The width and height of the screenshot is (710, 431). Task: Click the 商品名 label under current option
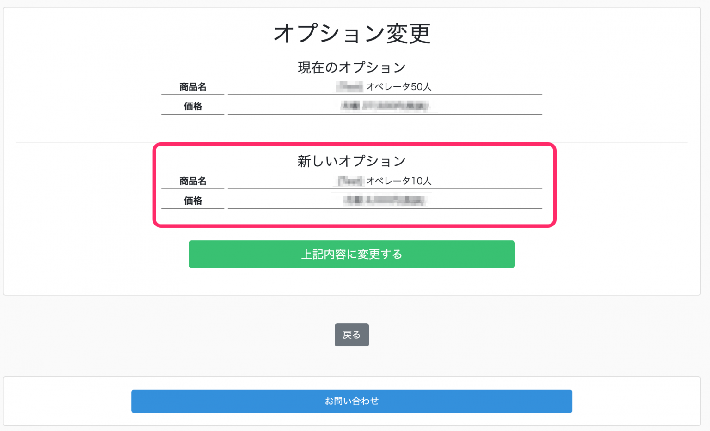click(x=193, y=87)
